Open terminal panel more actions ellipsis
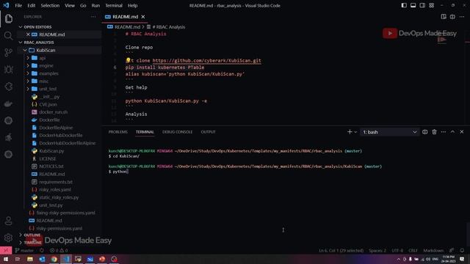This screenshot has width=470, height=264. tap(444, 132)
